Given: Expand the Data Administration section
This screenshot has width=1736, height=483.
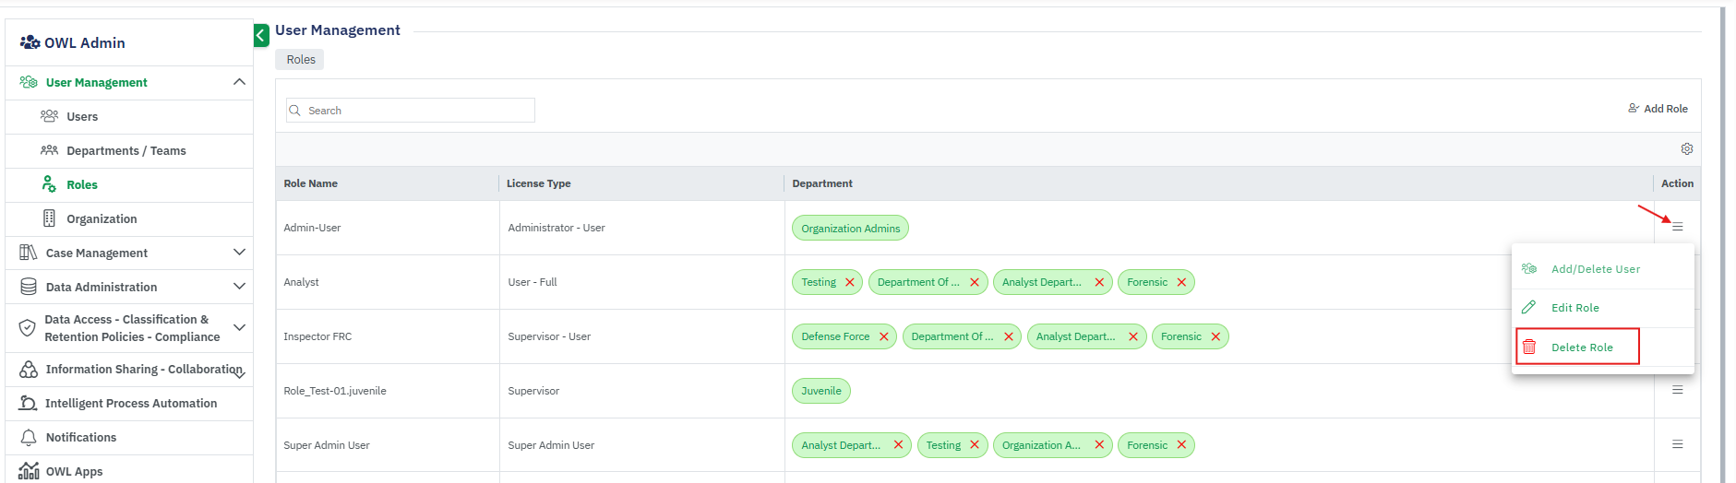Looking at the screenshot, I should pos(239,288).
